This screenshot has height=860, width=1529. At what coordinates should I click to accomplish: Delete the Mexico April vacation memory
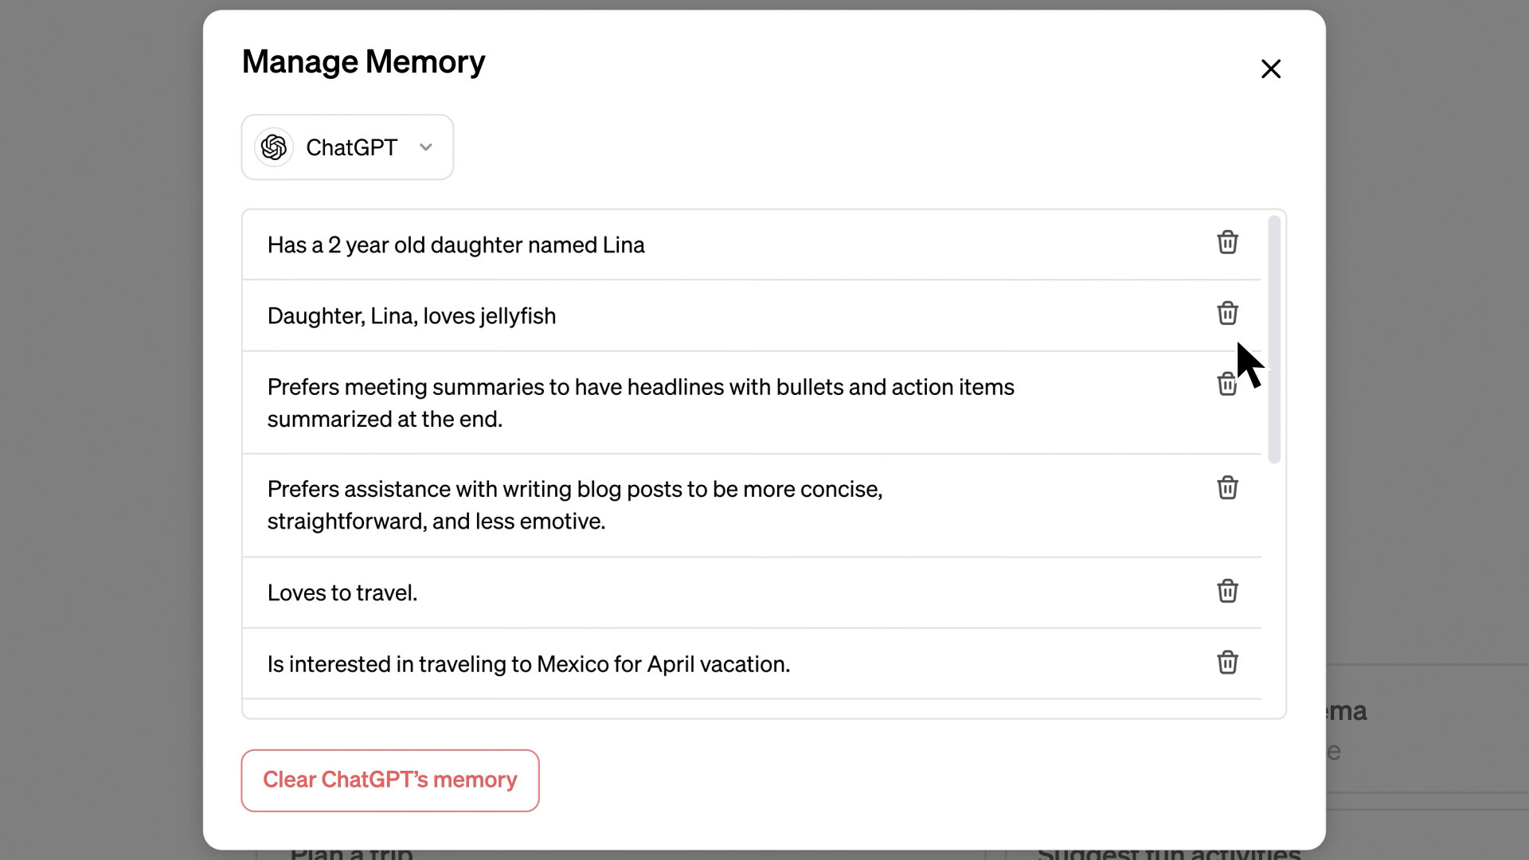pos(1227,663)
